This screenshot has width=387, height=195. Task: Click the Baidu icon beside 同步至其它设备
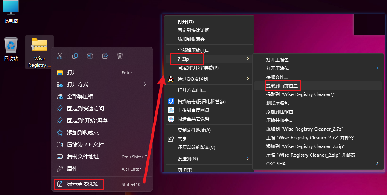coord(171,119)
